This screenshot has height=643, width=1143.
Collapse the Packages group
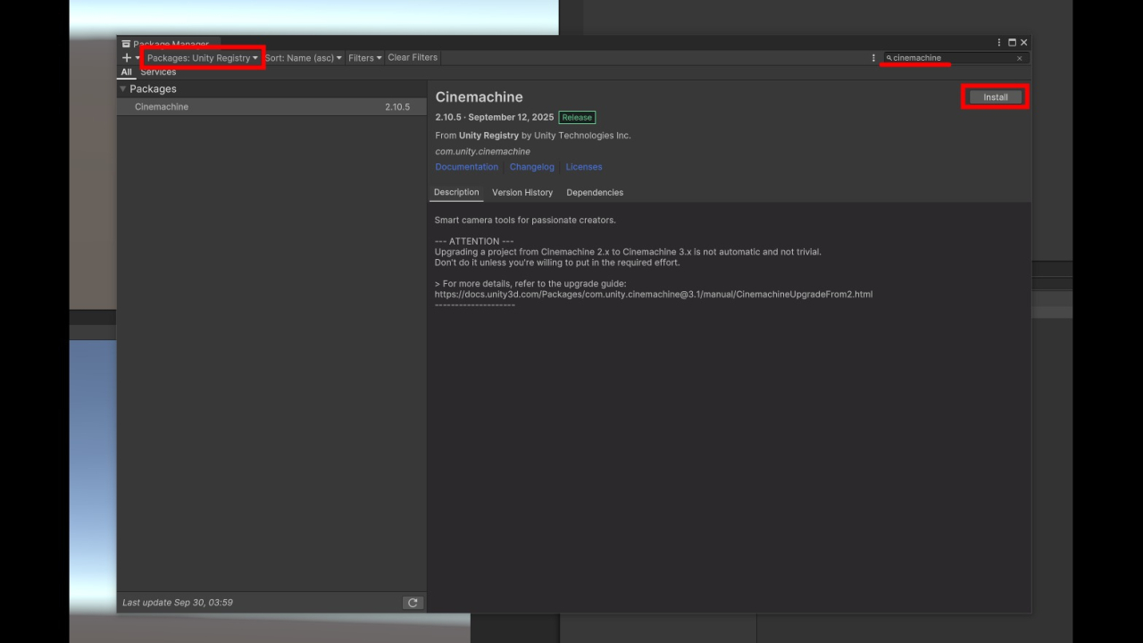[x=123, y=88]
